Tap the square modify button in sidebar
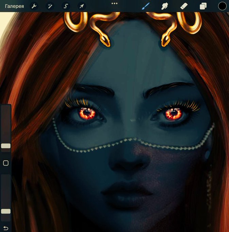229x232 pixels. tap(6, 163)
